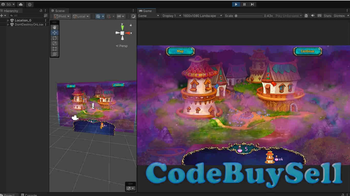Screen dimensions: 350x196
Task: Open Hierarchy panel kebab menu
Action: [x=45, y=11]
